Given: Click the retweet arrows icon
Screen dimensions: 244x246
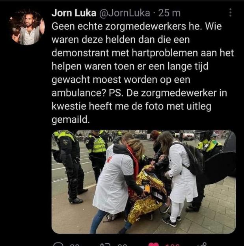Looking at the screenshot, I should coord(105,244).
